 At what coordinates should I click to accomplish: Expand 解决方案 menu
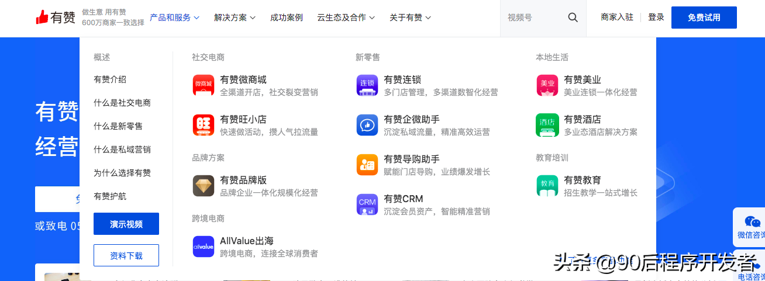point(235,18)
